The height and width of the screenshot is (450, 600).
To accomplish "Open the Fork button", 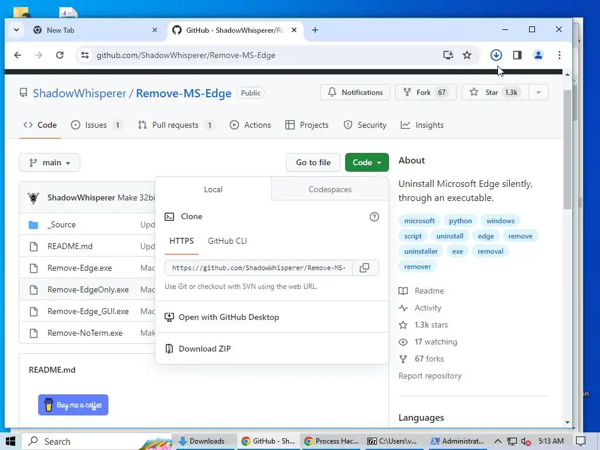I will tap(425, 92).
